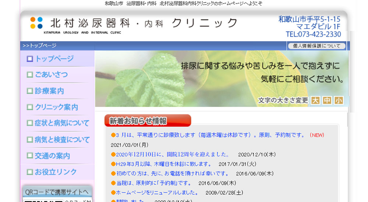
Task: Open the 交通の案内 sidebar menu item
Action: tap(57, 156)
